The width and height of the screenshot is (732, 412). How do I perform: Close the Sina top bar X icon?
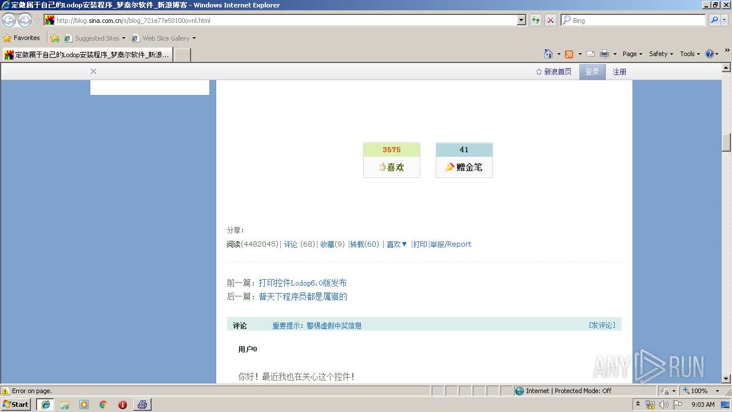(93, 72)
